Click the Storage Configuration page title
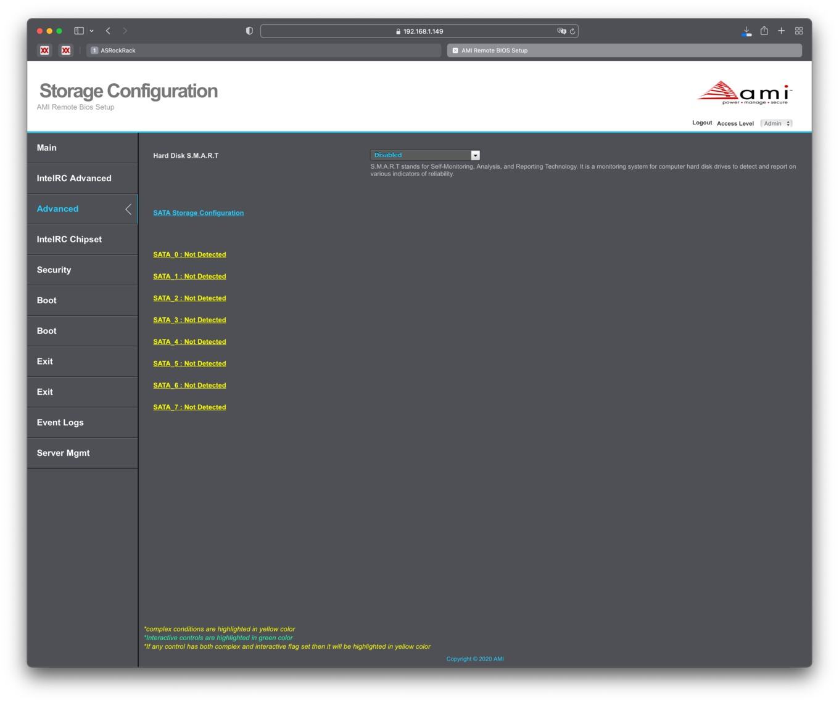 pos(128,91)
